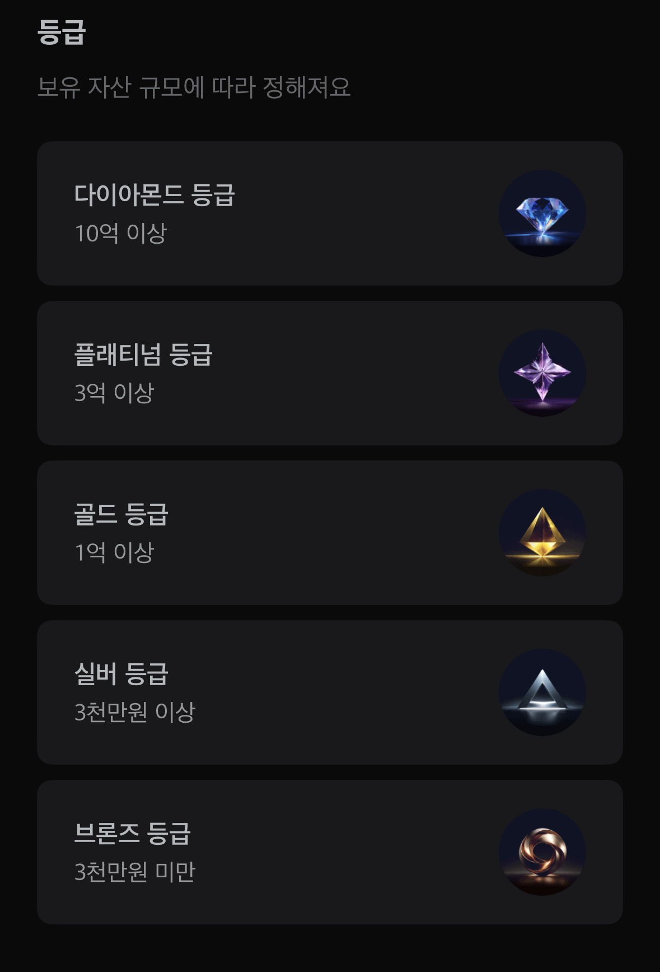This screenshot has height=972, width=660.
Task: Open the Gold grade card's empty middle area
Action: pyautogui.click(x=347, y=533)
